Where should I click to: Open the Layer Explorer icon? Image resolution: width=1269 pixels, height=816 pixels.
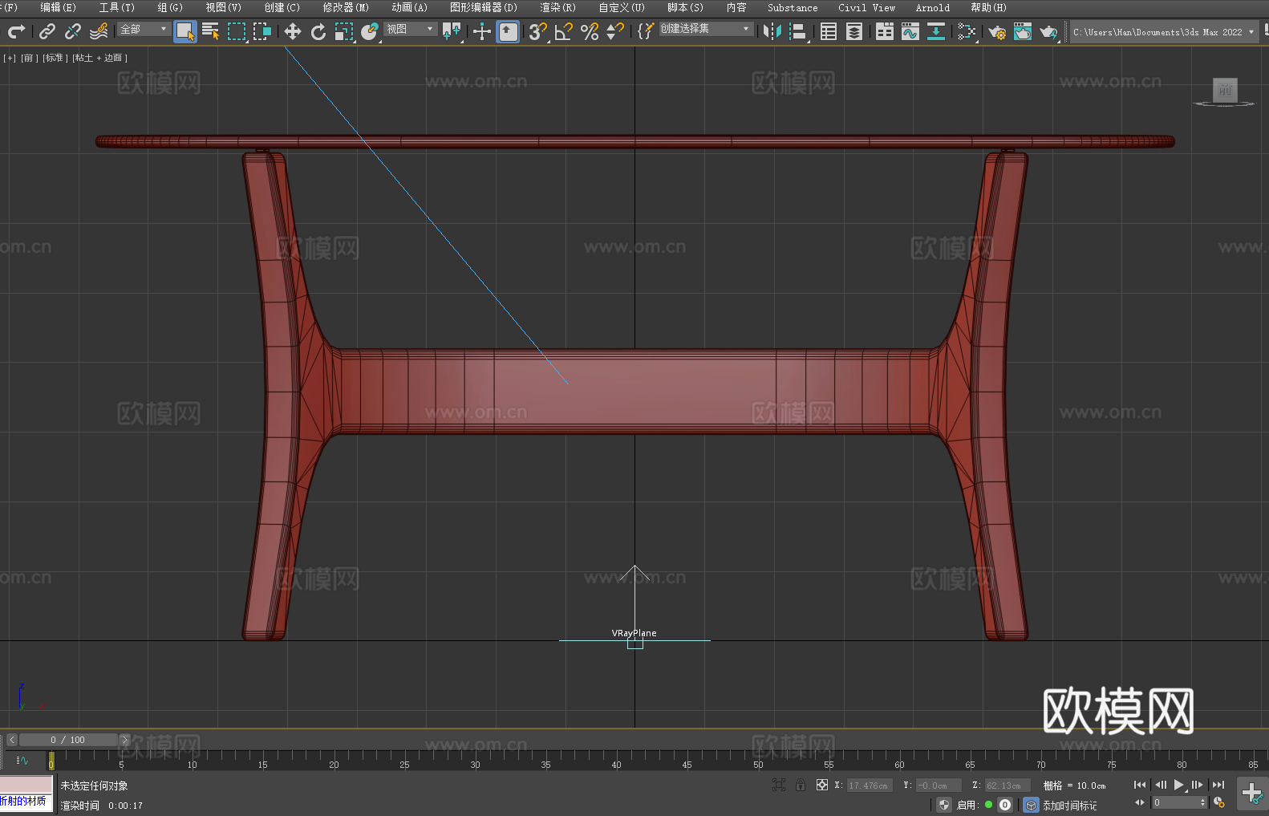[854, 31]
